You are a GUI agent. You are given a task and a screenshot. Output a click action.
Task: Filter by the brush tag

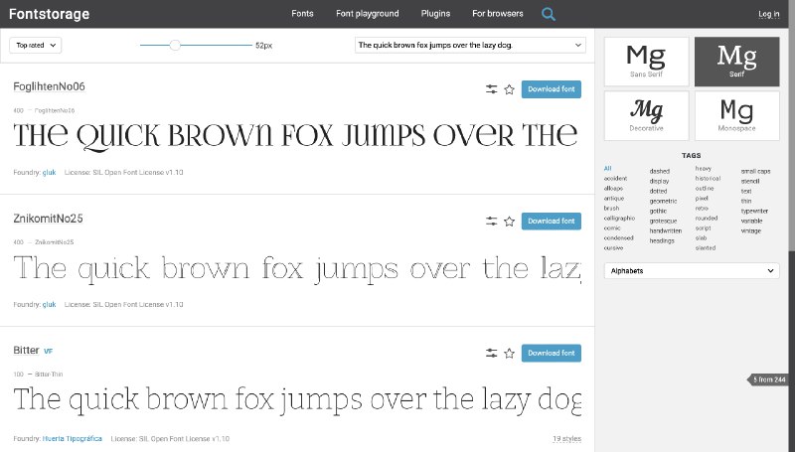point(611,209)
